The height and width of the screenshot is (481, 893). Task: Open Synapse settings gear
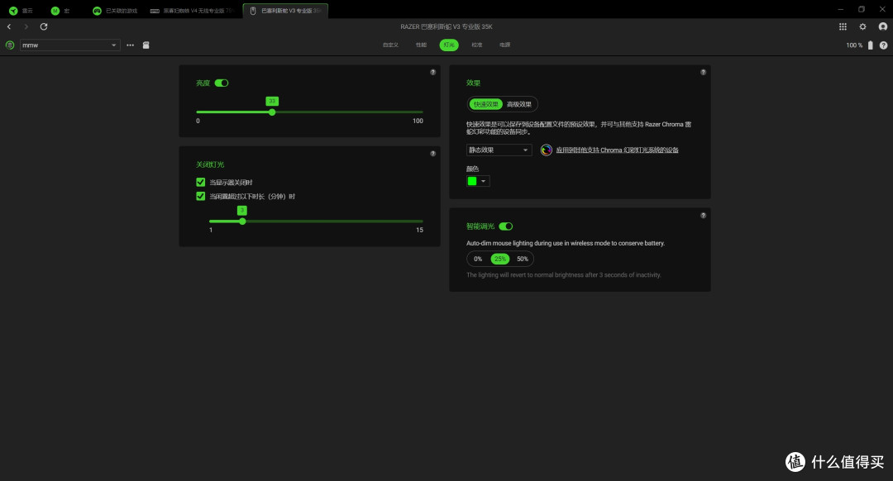tap(862, 26)
